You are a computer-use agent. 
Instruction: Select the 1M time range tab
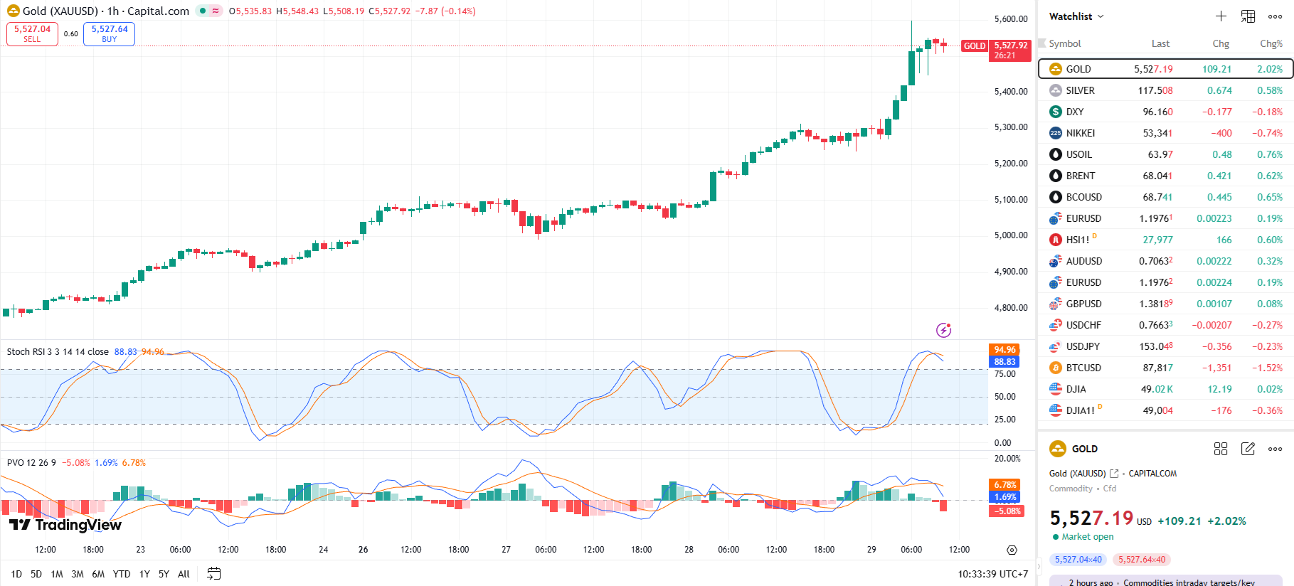click(57, 574)
